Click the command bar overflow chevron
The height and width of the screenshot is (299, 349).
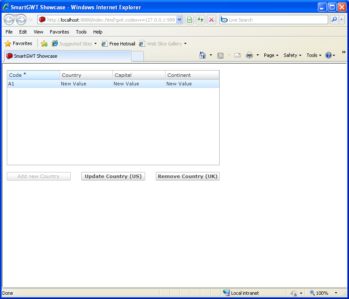coord(343,52)
